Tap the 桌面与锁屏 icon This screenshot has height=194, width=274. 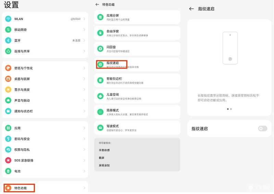pyautogui.click(x=8, y=79)
